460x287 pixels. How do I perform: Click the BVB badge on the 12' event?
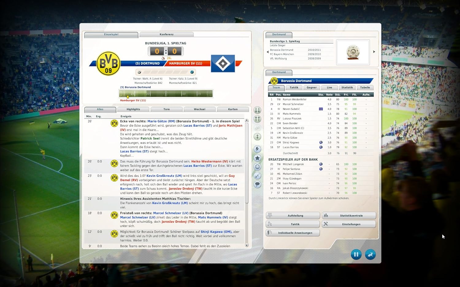tap(114, 234)
